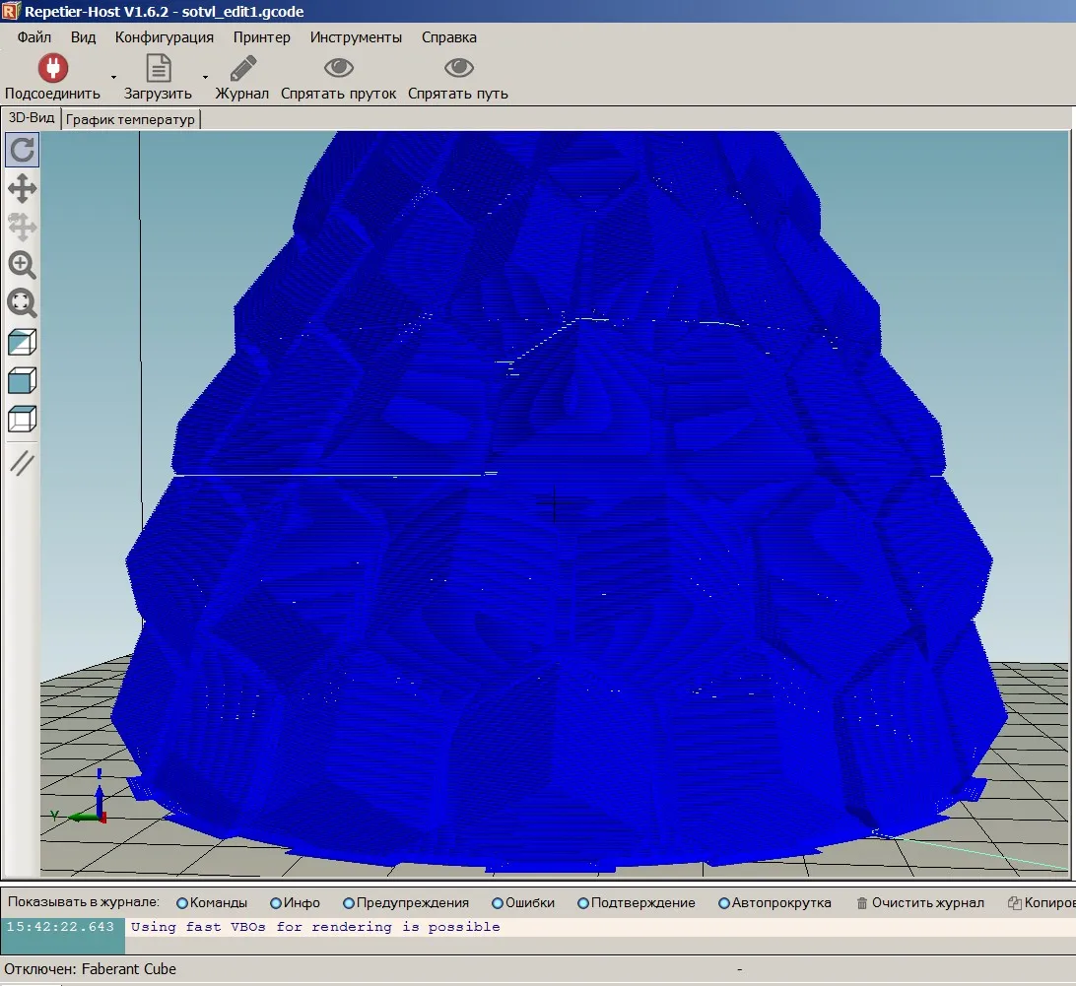Click the Repetier-Host app icon in title bar
1076x986 pixels.
(10, 11)
